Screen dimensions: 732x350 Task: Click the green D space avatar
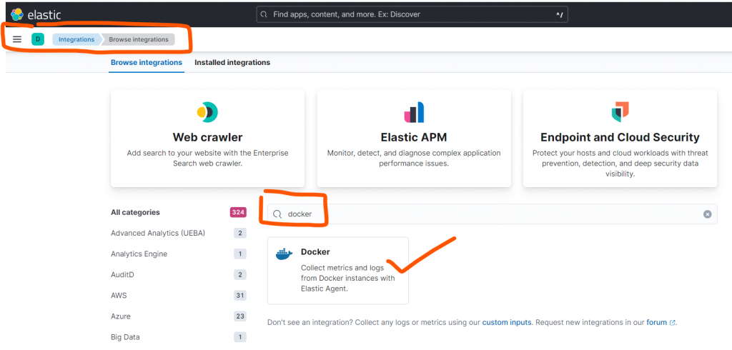pos(38,39)
